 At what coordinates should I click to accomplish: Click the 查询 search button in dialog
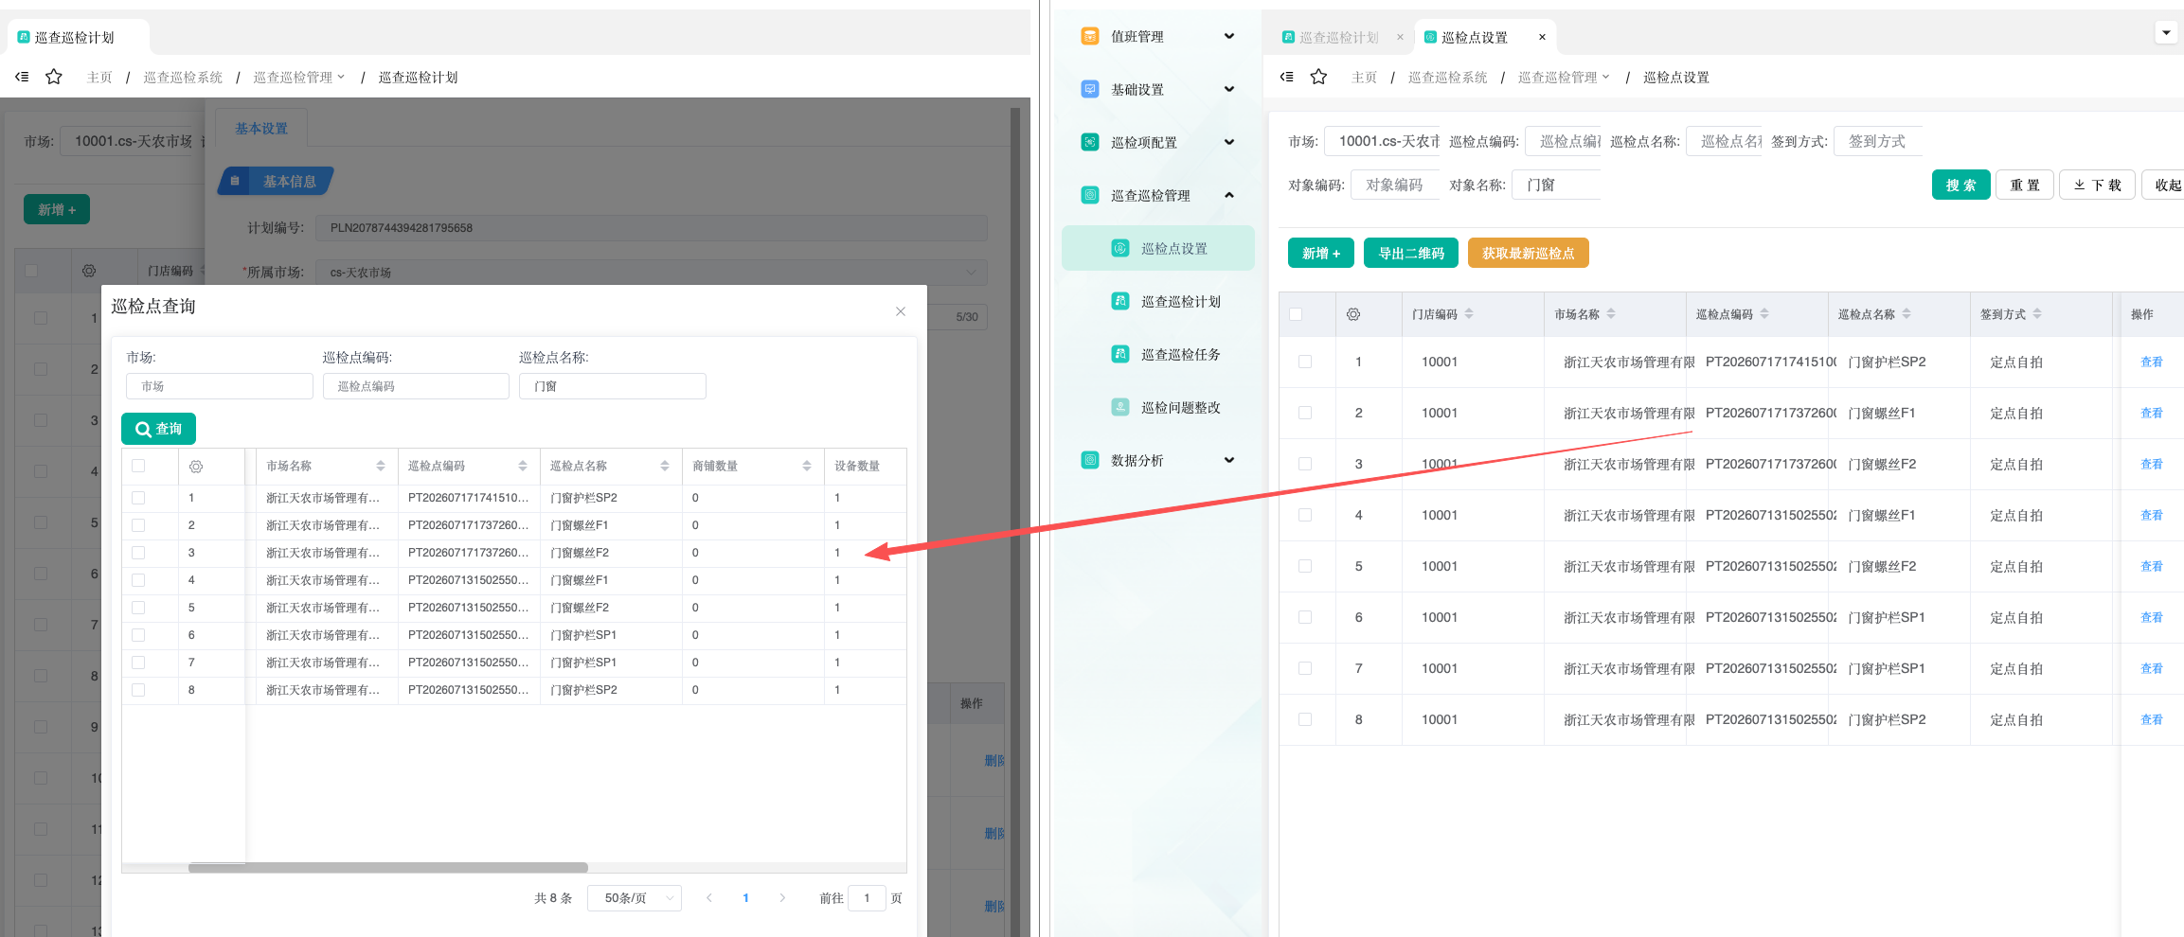(x=158, y=429)
